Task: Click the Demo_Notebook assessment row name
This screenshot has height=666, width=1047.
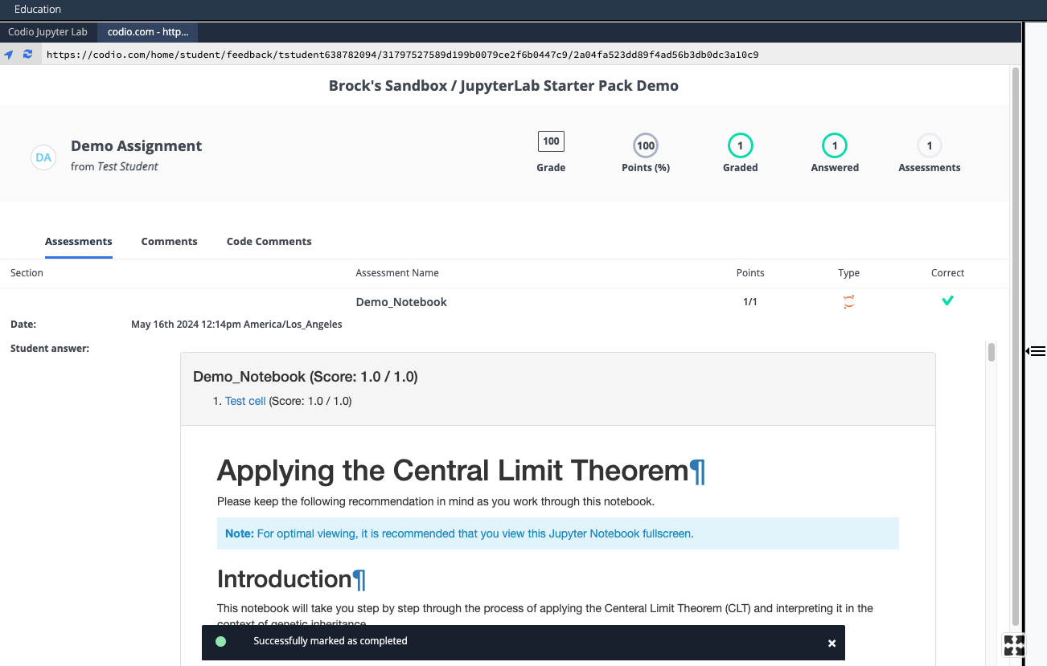Action: click(x=401, y=302)
